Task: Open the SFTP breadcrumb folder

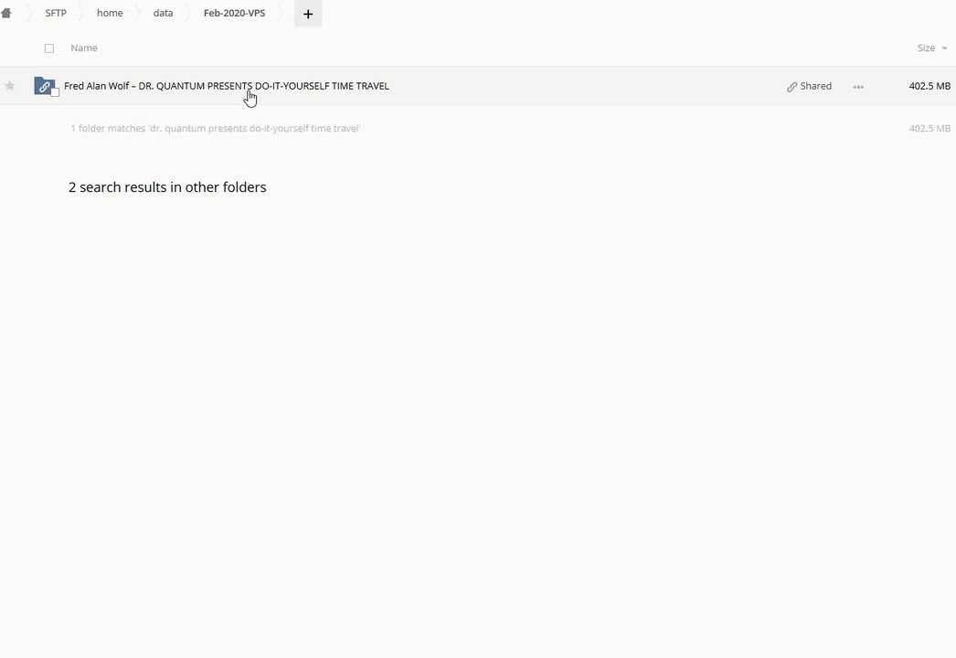Action: click(56, 14)
